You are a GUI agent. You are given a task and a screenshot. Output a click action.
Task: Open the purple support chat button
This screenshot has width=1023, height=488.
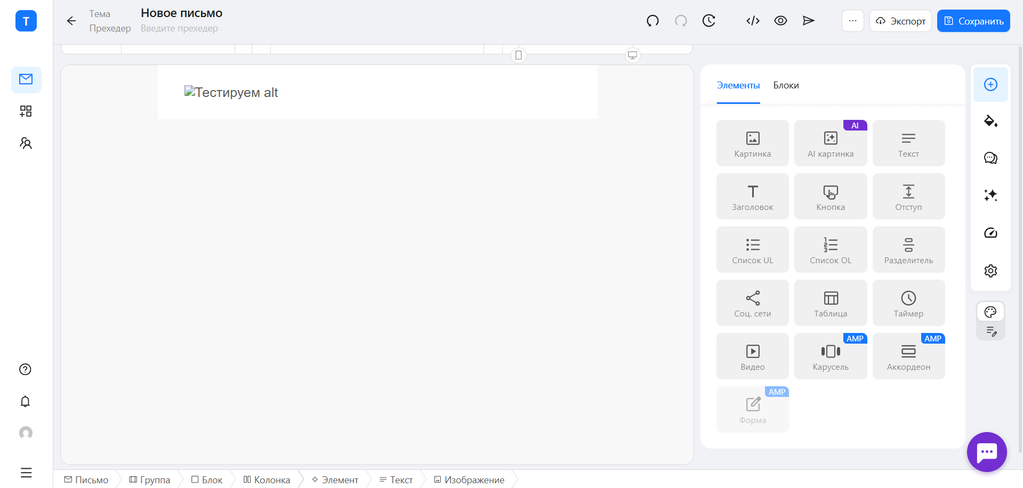tap(987, 452)
